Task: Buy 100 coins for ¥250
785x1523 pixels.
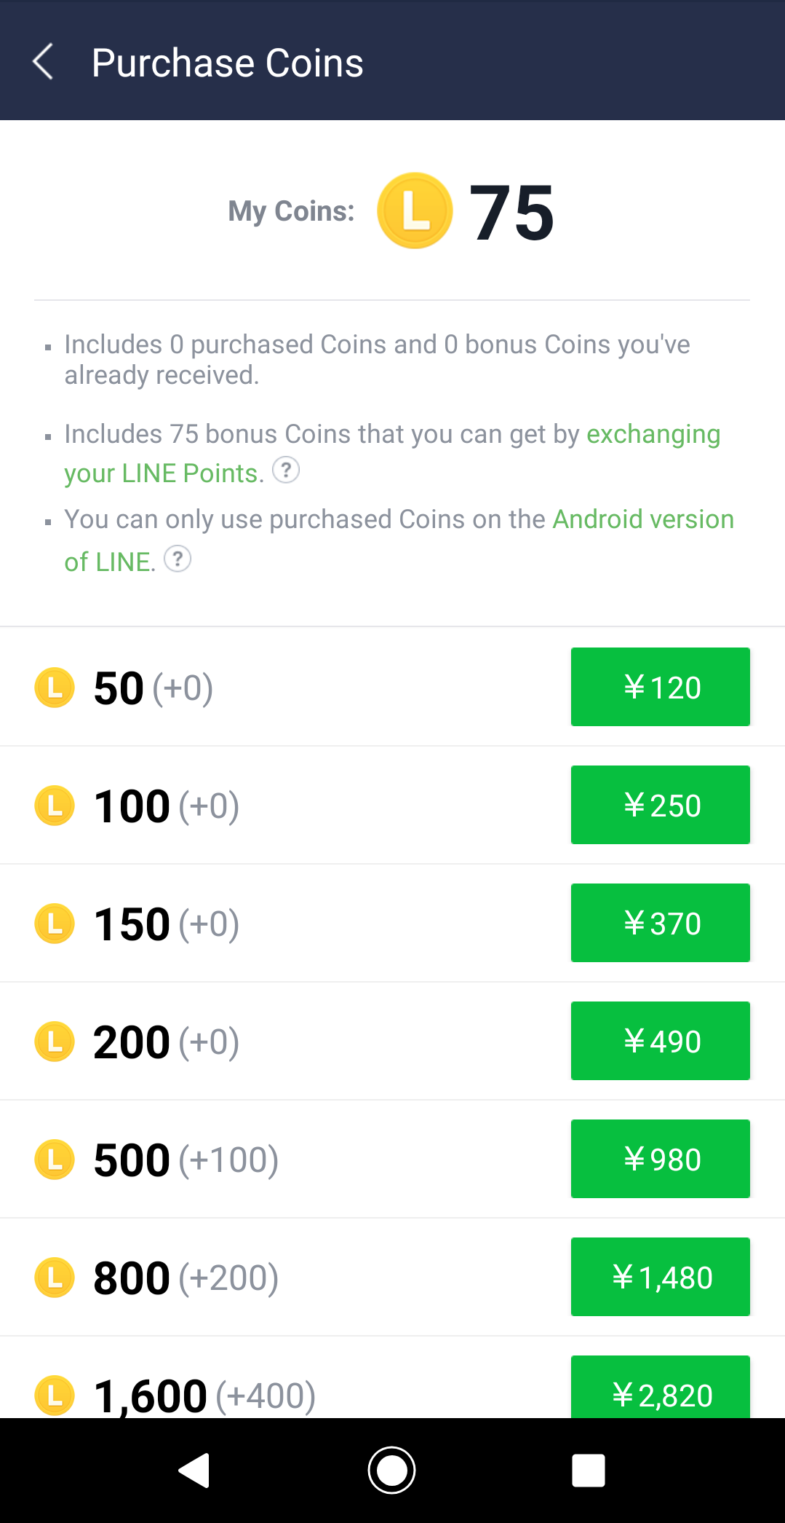Action: pos(660,805)
